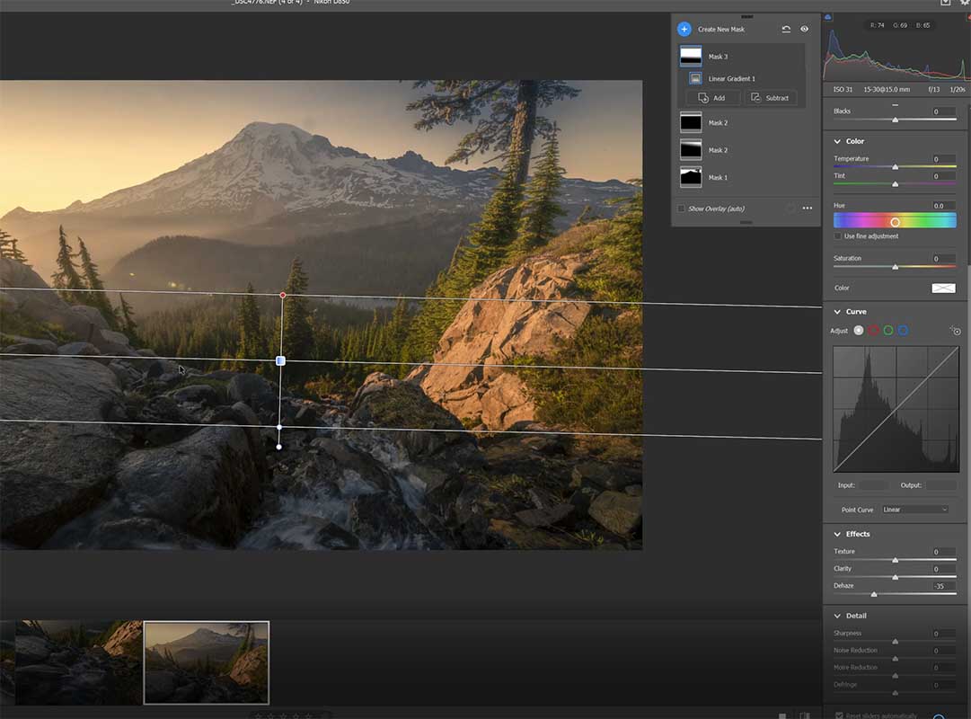The width and height of the screenshot is (971, 719).
Task: Collapse the Curve section
Action: pos(837,312)
